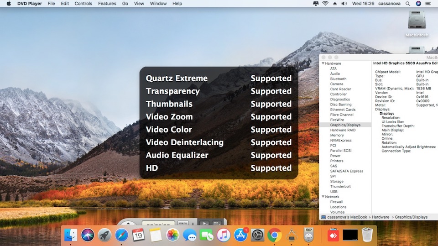Image resolution: width=438 pixels, height=246 pixels.
Task: Select Audio in the Hardware list
Action: (335, 74)
